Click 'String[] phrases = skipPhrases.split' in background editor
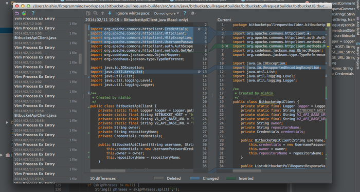360x192 pixels. (x=137, y=189)
